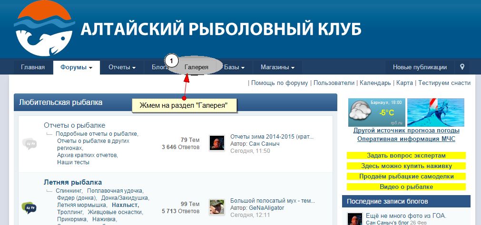Expand the Магазины dropdown menu
The image size is (481, 225).
(x=278, y=67)
